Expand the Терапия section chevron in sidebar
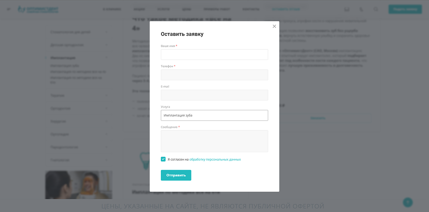Image resolution: width=429 pixels, height=212 pixels. (106, 95)
